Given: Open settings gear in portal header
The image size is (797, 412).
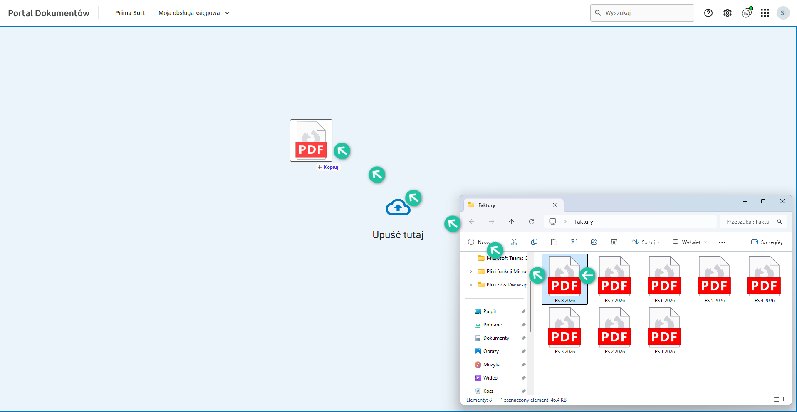Looking at the screenshot, I should coord(727,13).
